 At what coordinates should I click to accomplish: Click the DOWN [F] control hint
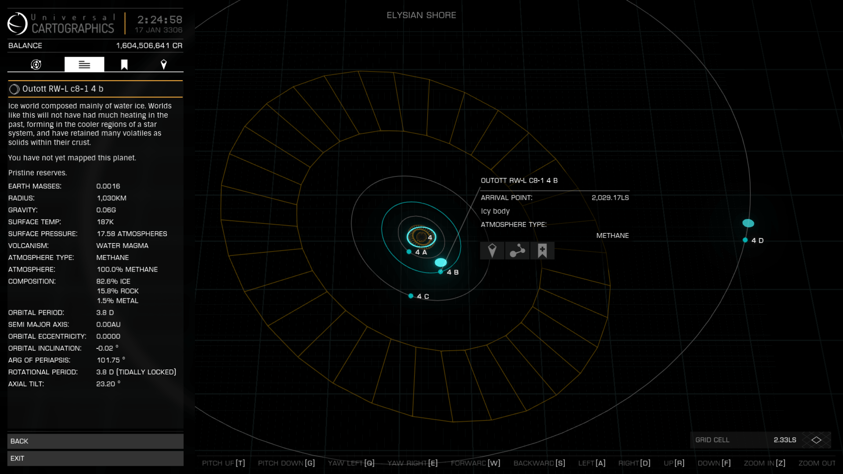pyautogui.click(x=714, y=463)
